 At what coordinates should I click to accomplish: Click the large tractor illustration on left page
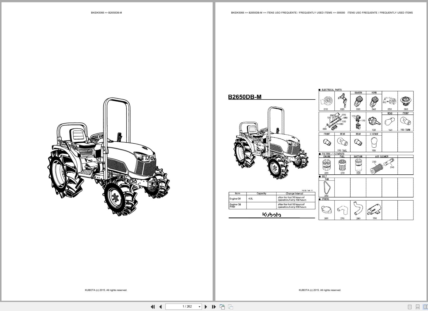tap(109, 157)
